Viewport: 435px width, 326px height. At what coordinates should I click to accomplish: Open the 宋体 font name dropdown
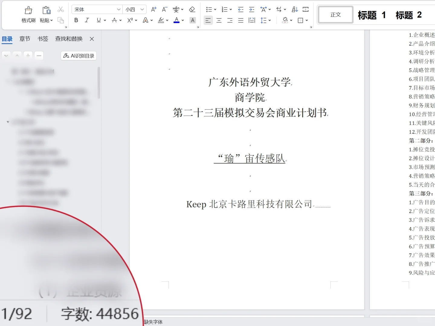pos(119,9)
